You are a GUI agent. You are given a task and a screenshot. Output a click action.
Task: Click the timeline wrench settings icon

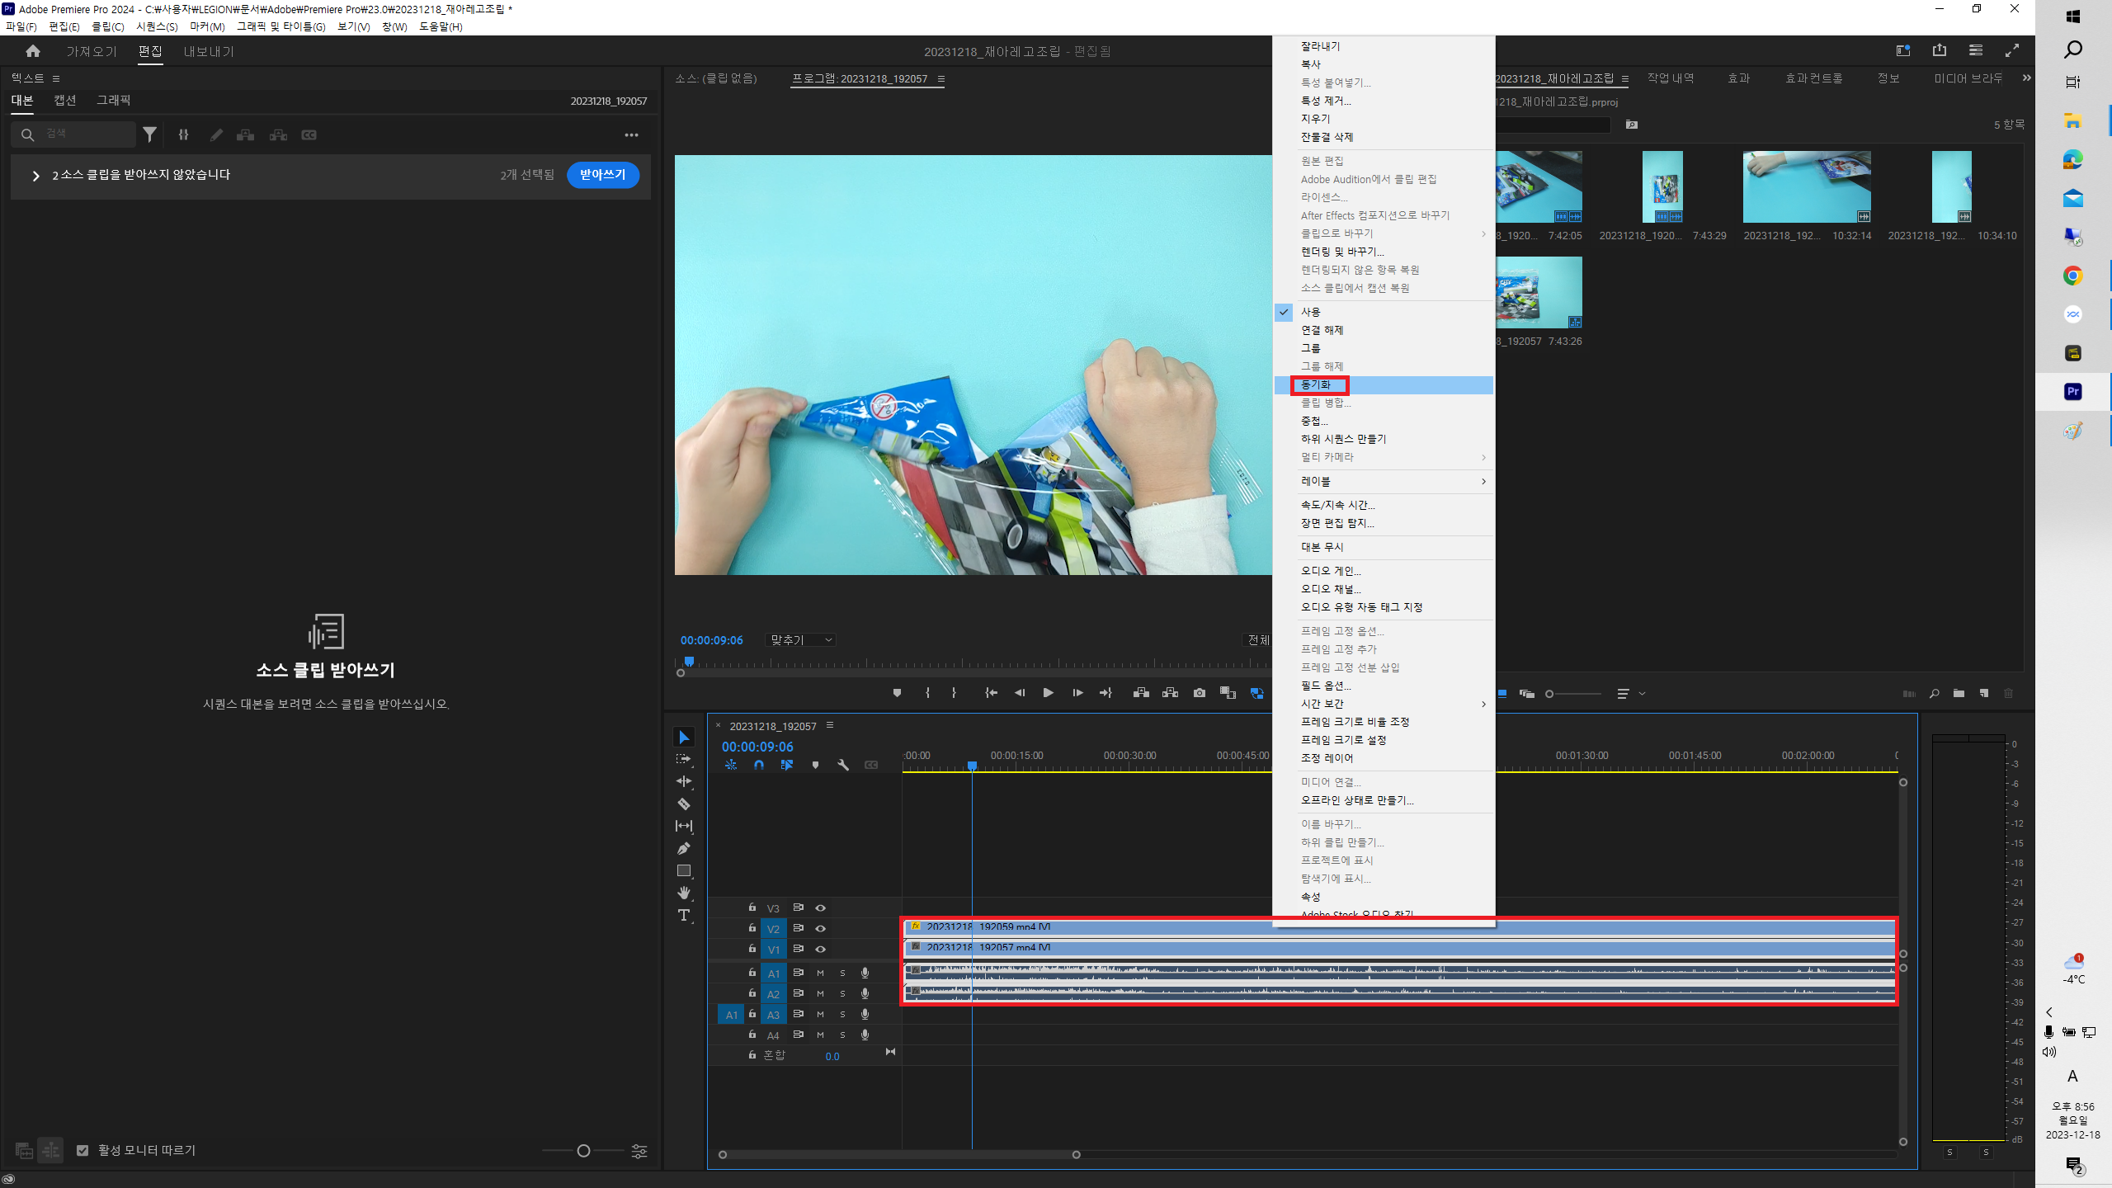[x=842, y=765]
